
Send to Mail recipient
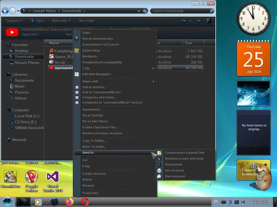175,176
